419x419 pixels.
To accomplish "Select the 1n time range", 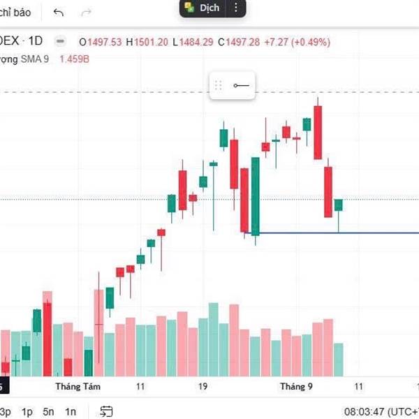I will click(71, 411).
